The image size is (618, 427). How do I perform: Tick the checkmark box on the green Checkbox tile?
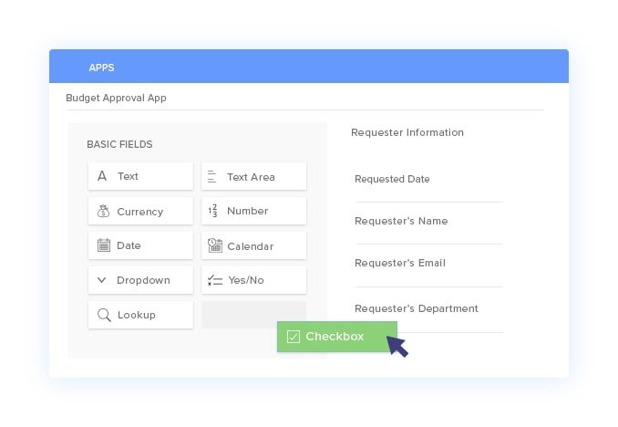coord(294,337)
